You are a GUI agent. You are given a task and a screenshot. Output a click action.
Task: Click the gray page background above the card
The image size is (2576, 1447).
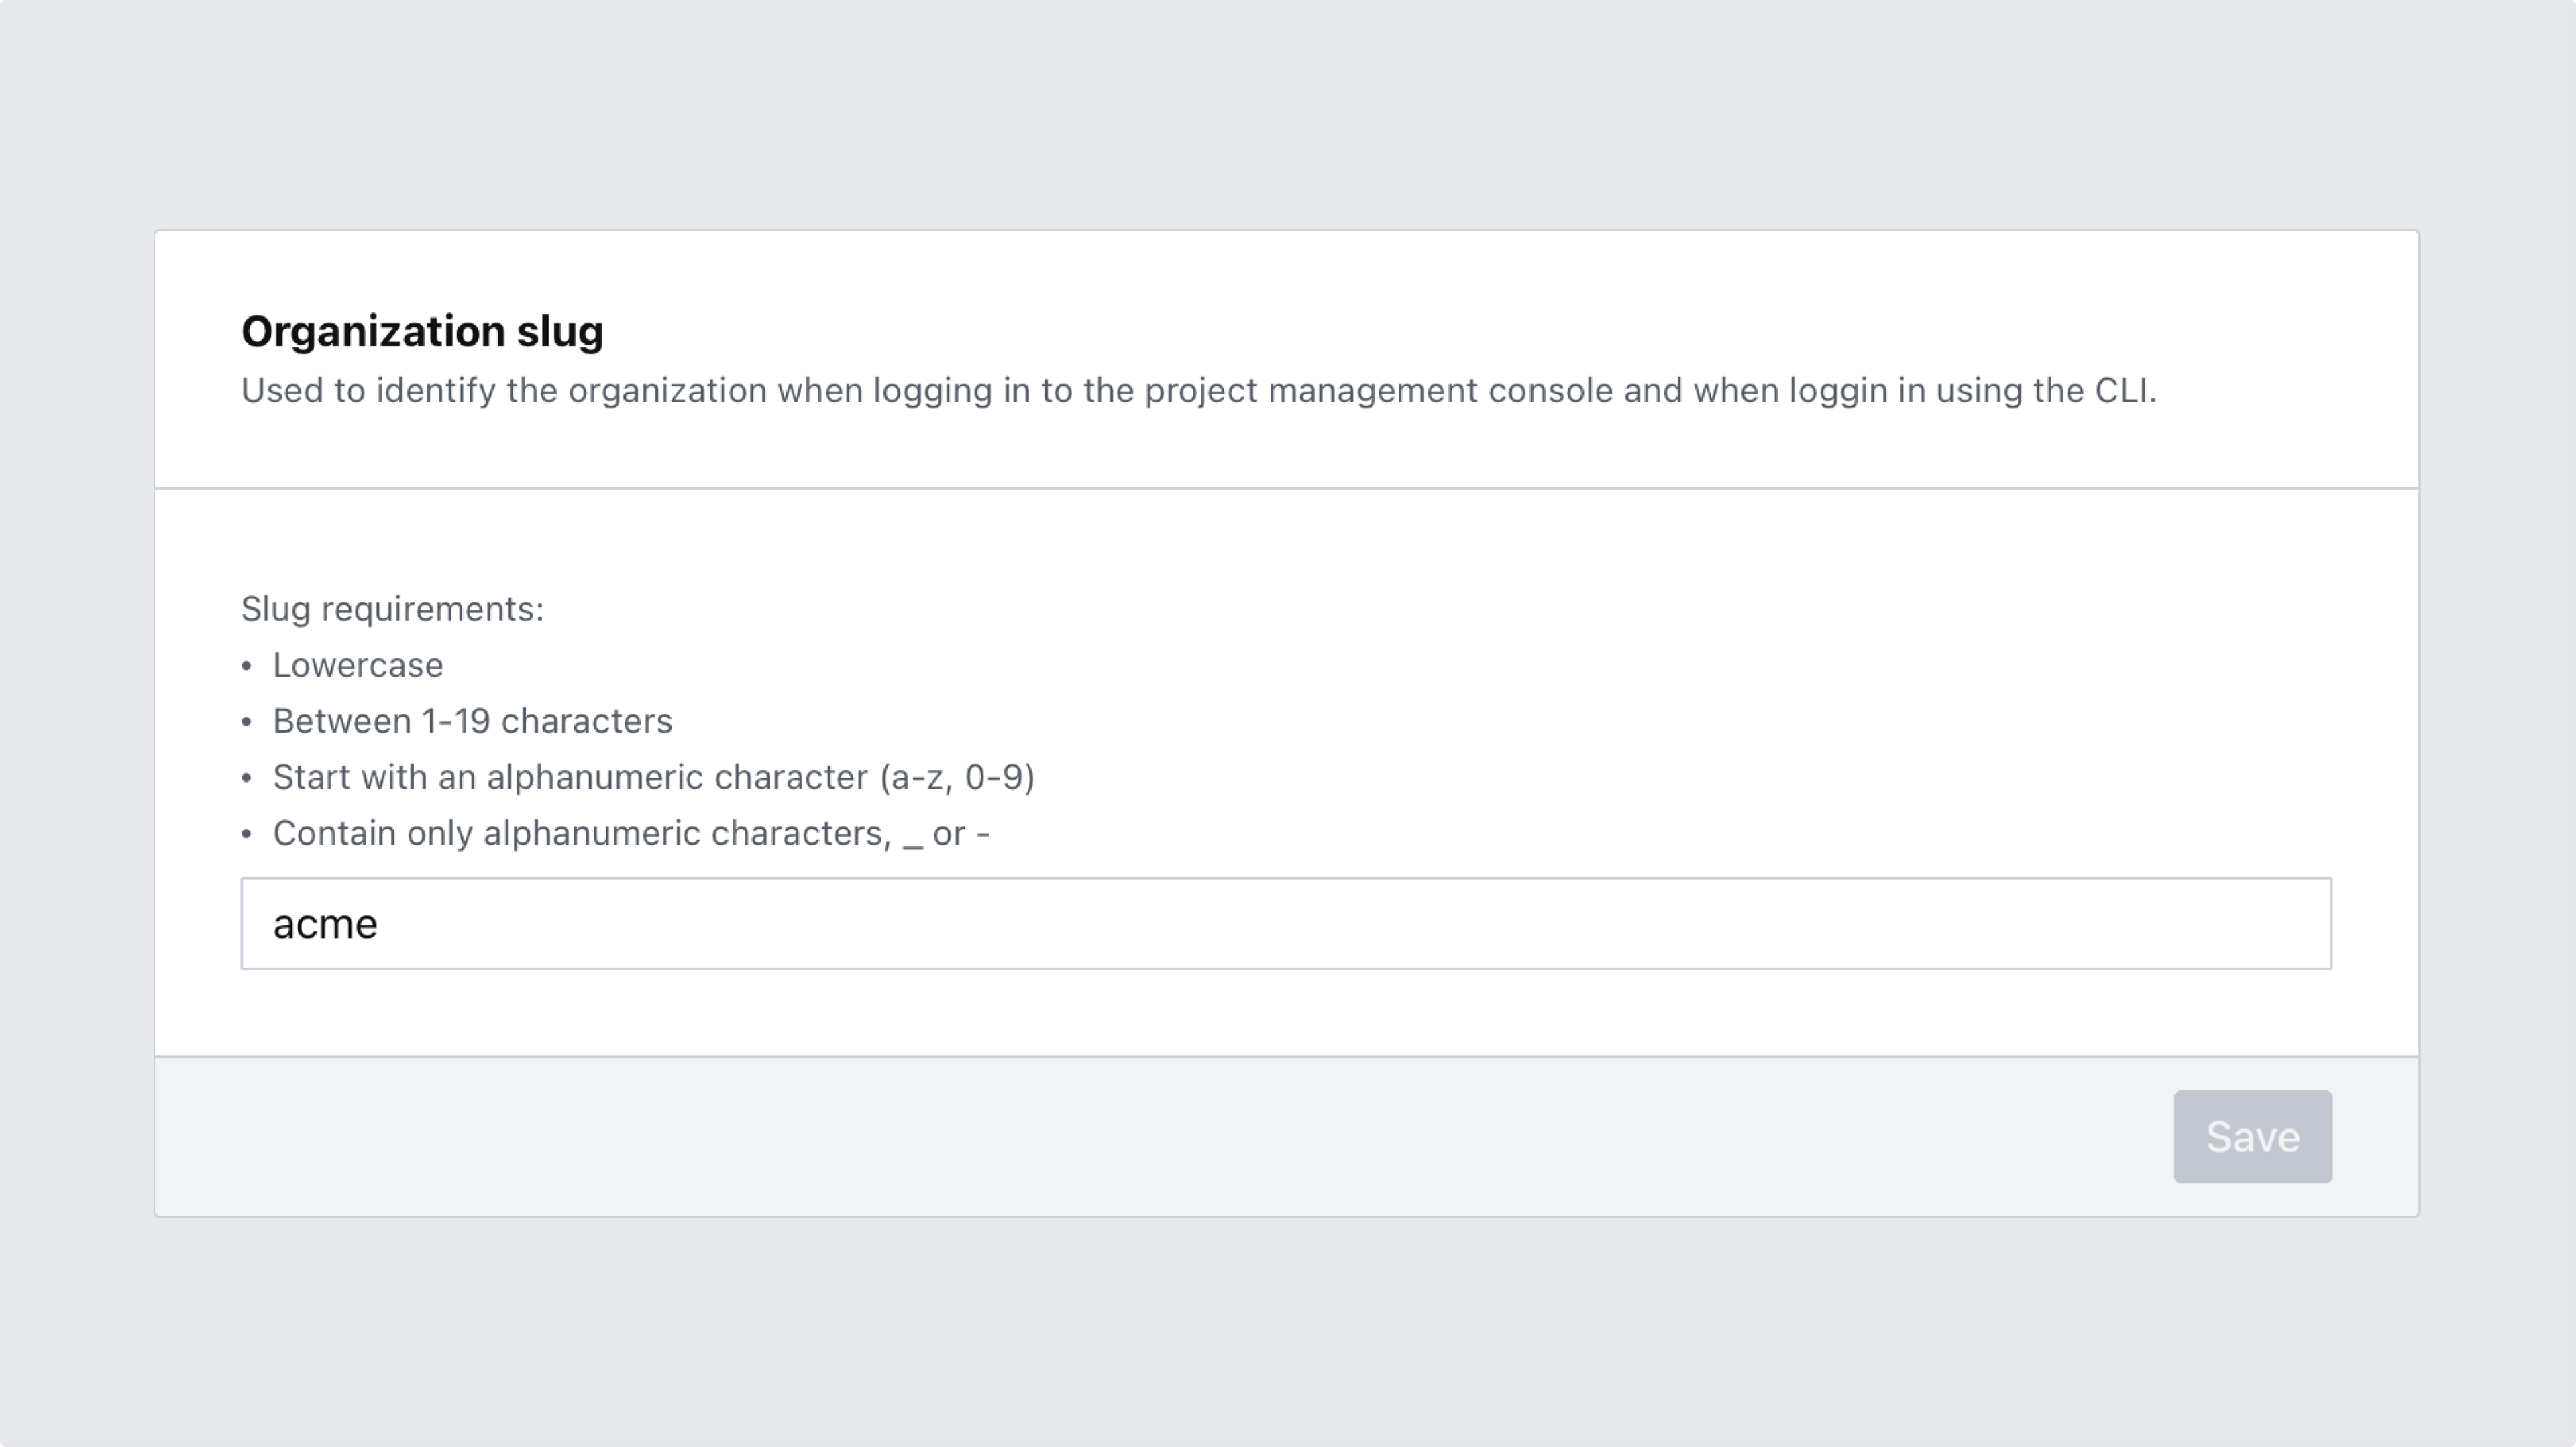coord(1288,110)
